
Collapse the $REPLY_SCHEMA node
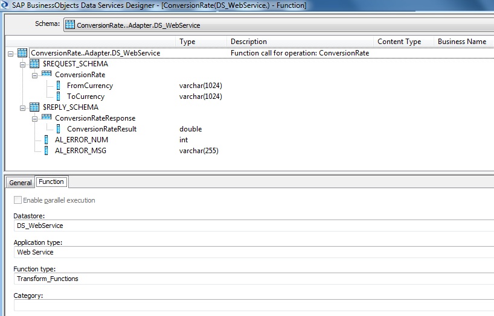tap(23, 109)
